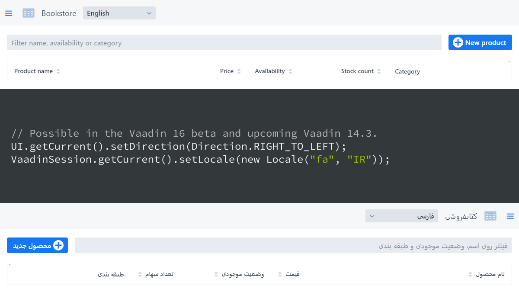519x292 pixels.
Task: Open the hamburger menu in the Persian layout
Action: coord(510,216)
